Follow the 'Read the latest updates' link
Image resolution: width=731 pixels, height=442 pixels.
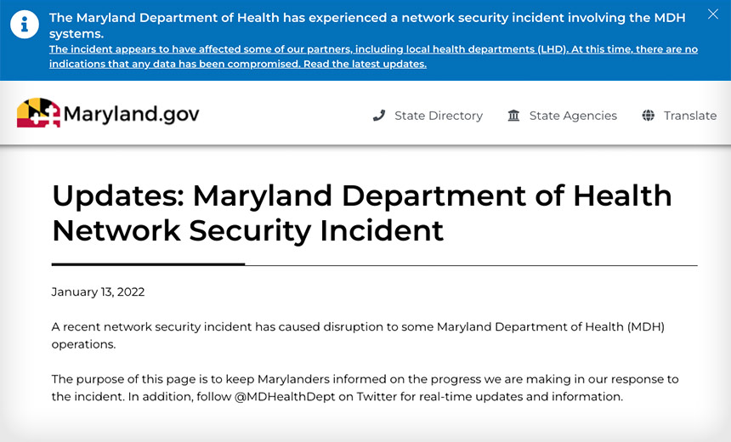point(365,64)
